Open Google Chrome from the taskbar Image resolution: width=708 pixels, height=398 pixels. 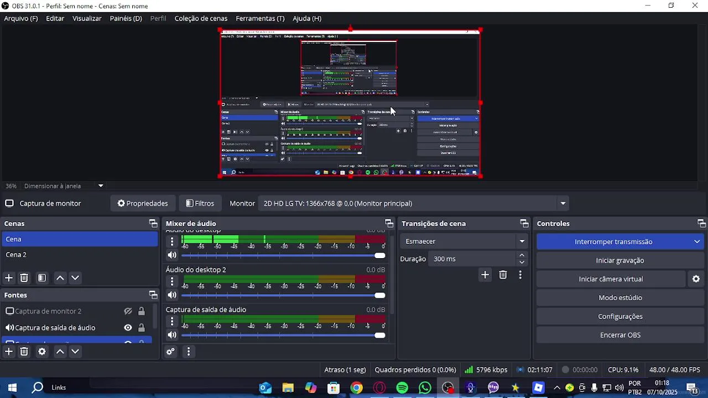coord(357,387)
